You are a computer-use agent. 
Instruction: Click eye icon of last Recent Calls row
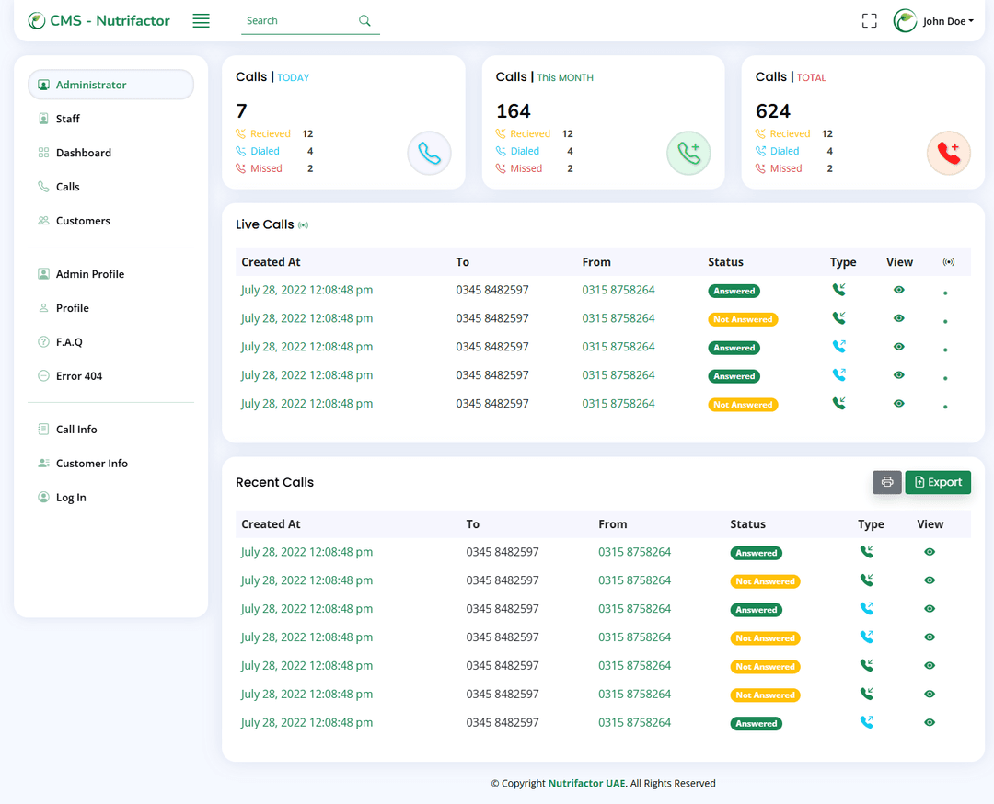point(930,722)
